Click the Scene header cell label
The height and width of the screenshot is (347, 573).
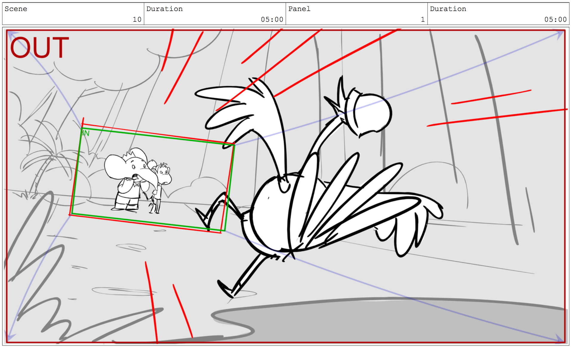click(x=16, y=9)
